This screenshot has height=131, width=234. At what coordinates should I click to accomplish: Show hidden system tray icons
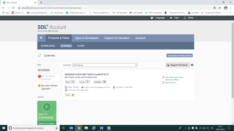(185, 128)
